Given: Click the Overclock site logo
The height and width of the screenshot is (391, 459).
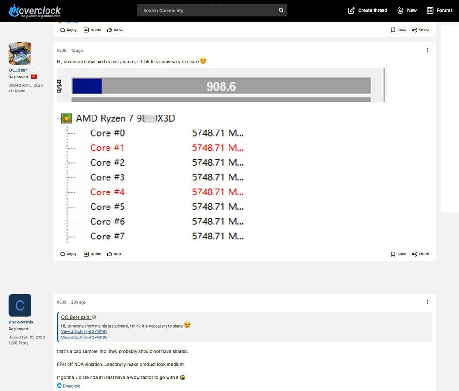Looking at the screenshot, I should (35, 10).
